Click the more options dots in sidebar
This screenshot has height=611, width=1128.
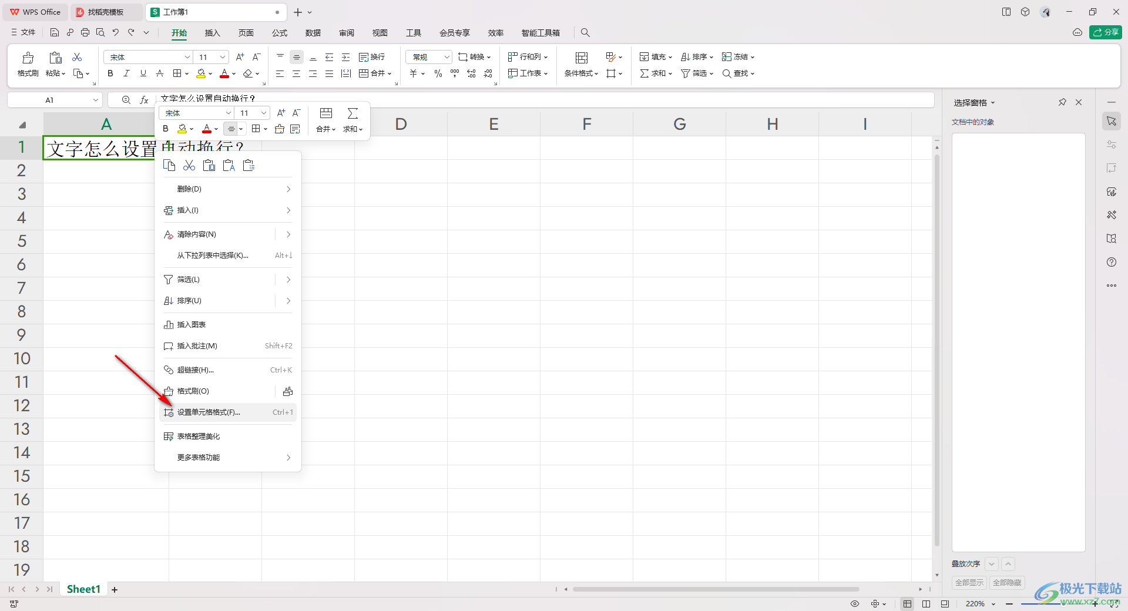(1112, 286)
